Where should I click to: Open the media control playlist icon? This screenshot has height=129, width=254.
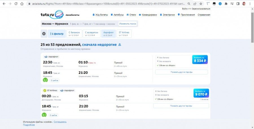click(x=232, y=4)
